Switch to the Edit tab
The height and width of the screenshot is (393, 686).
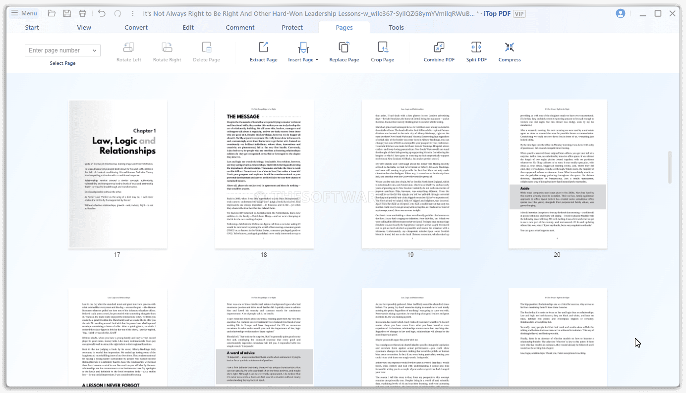click(x=188, y=28)
